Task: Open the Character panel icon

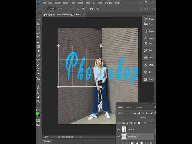Action: point(146,38)
